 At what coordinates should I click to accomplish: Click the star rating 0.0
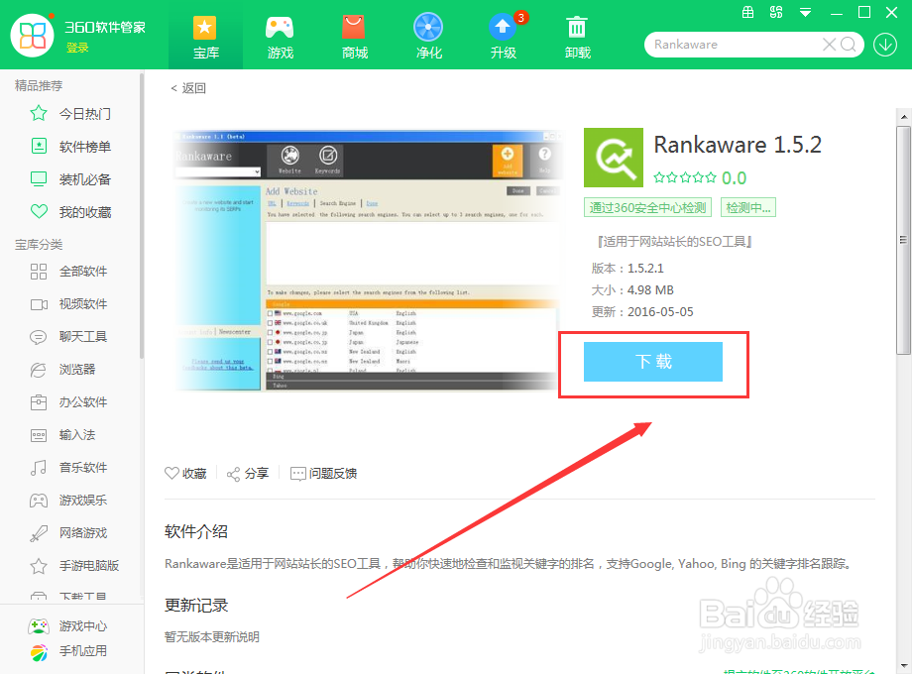click(700, 178)
